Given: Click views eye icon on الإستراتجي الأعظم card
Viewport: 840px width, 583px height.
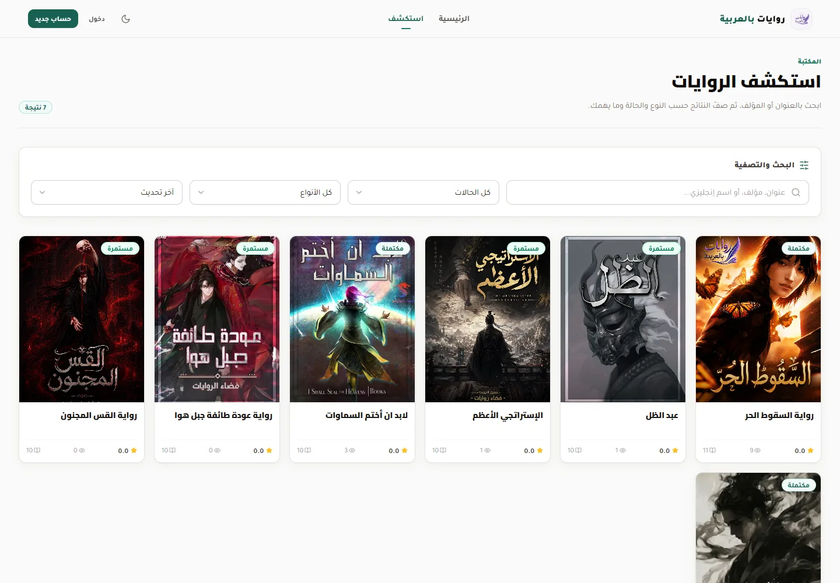Looking at the screenshot, I should coord(487,451).
